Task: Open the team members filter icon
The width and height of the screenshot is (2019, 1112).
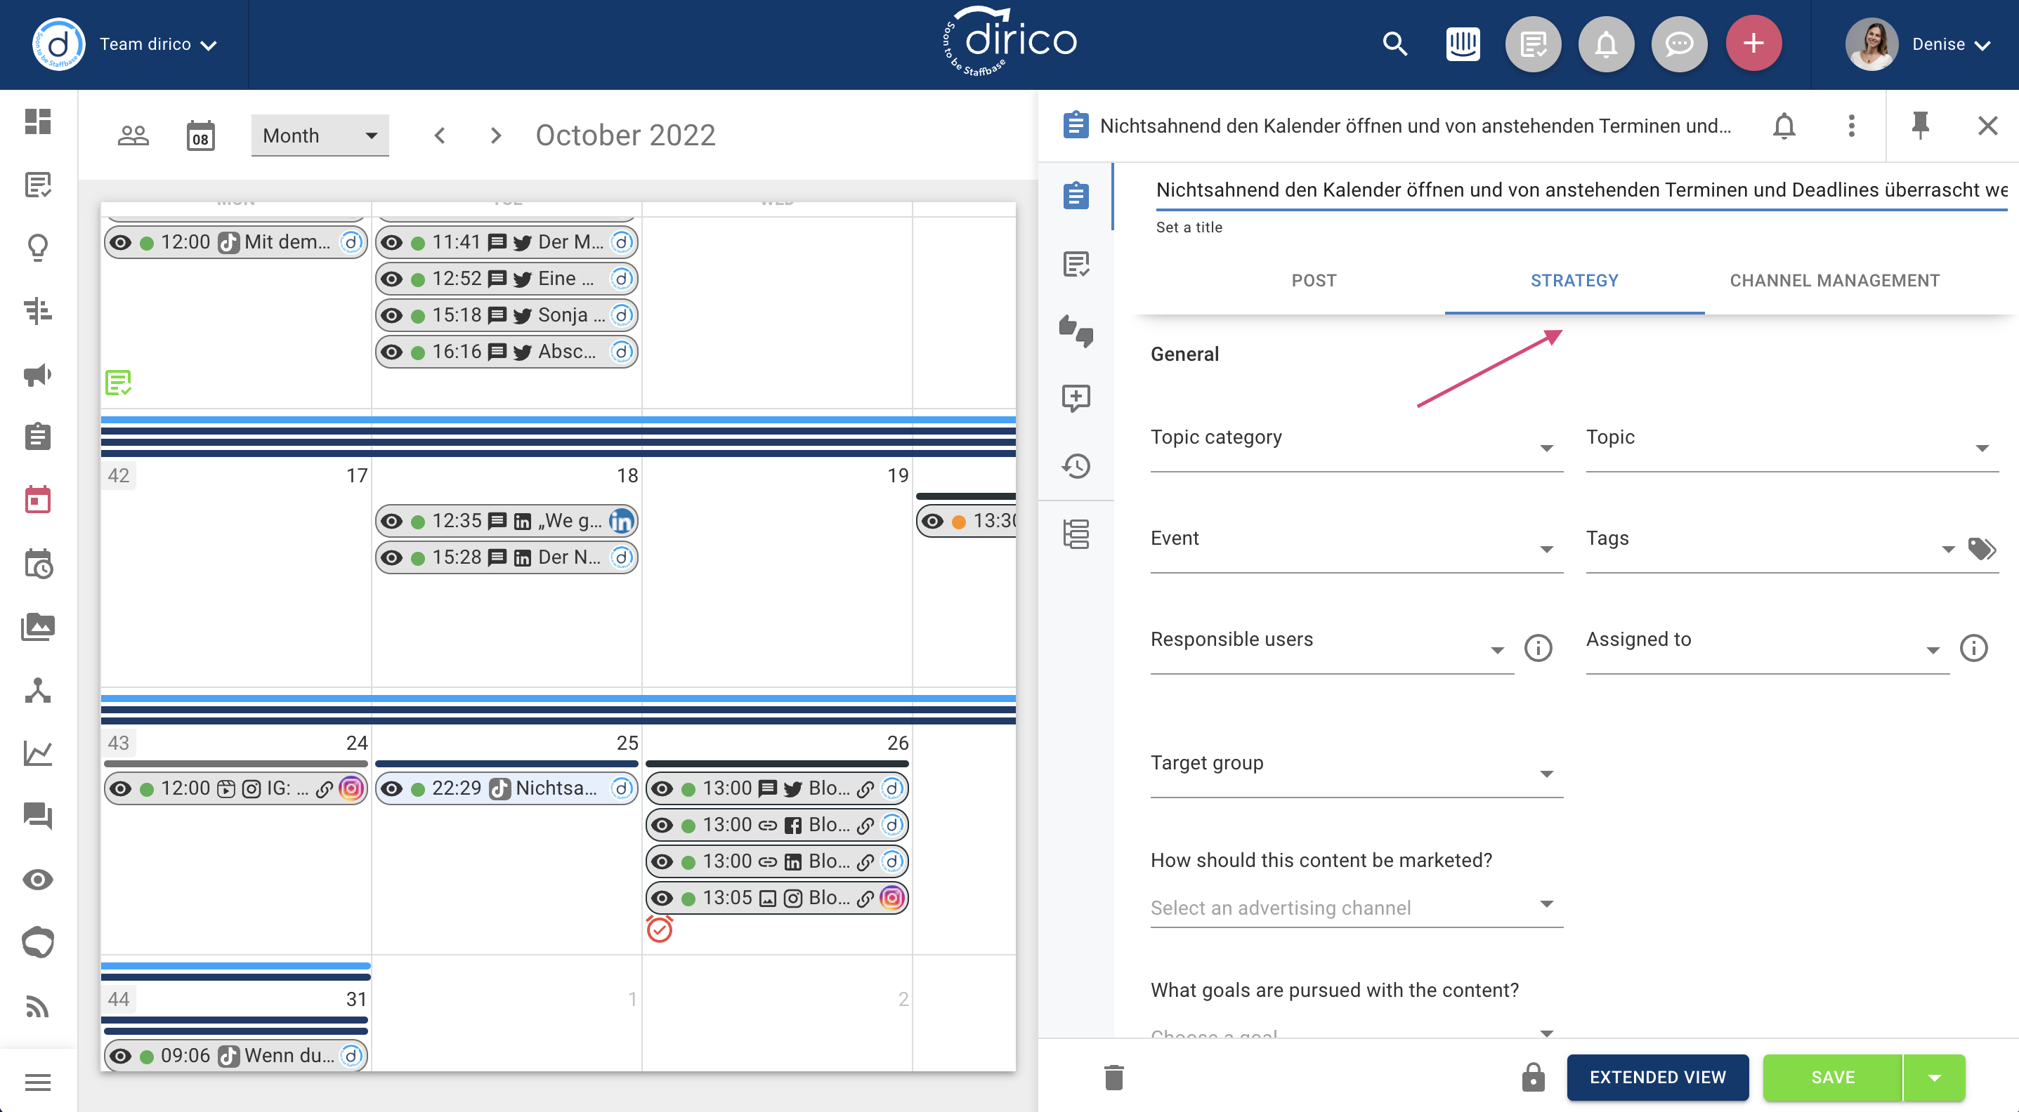Action: coord(133,135)
